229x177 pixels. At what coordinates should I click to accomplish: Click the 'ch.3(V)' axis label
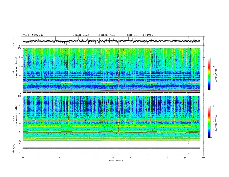point(14,148)
